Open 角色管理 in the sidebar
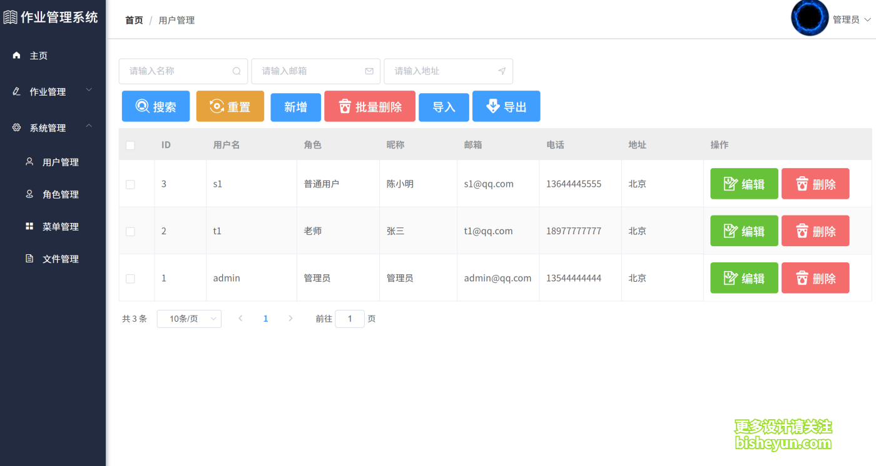The width and height of the screenshot is (876, 466). 53,194
